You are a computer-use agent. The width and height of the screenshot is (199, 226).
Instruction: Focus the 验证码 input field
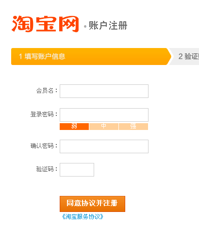click(x=77, y=170)
